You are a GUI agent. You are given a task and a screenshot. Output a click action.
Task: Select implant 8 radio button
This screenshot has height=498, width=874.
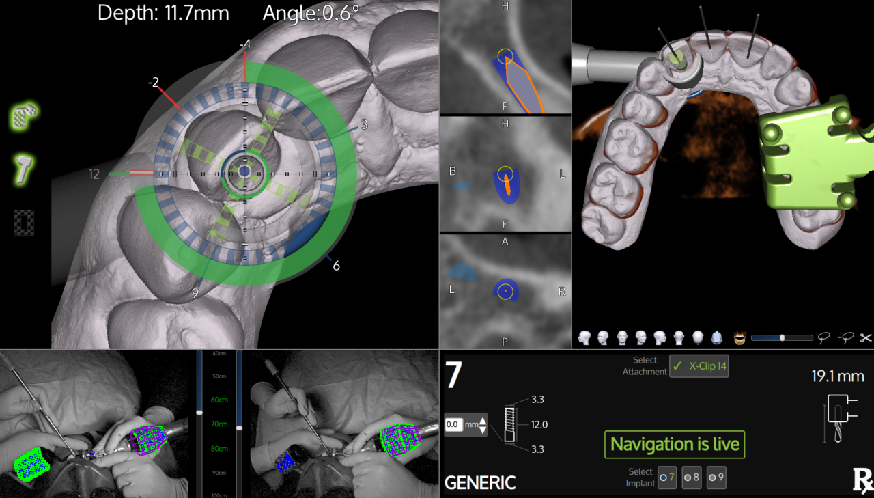click(x=691, y=478)
